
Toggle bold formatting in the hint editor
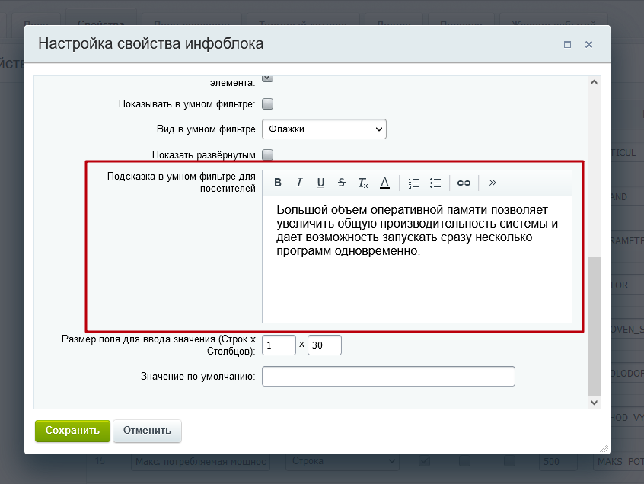coord(278,183)
